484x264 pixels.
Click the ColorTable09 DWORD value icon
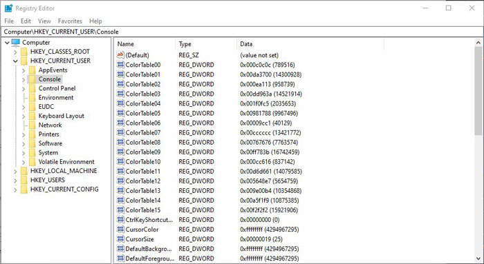[x=120, y=152]
